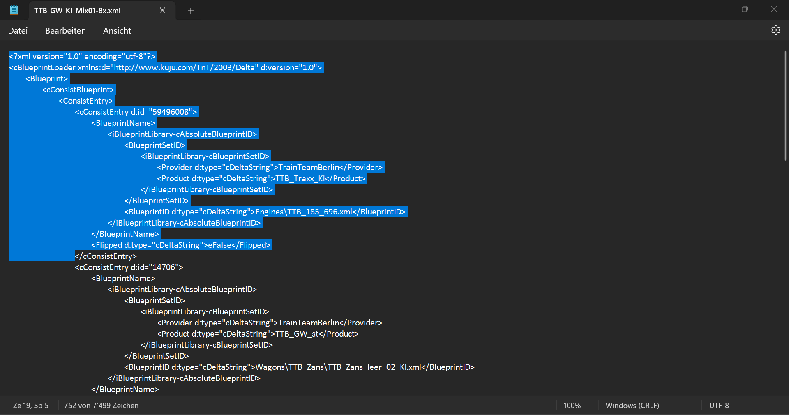Click the 752 von 7'499 Zeichen counter
The image size is (789, 415).
tap(101, 406)
